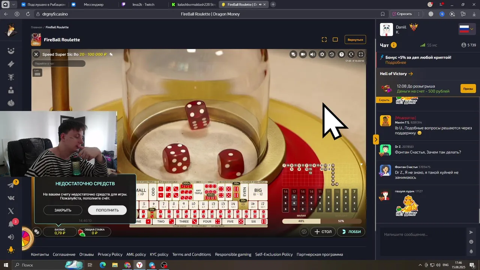The image size is (480, 270).
Task: Click the Вернуться button
Action: (355, 40)
